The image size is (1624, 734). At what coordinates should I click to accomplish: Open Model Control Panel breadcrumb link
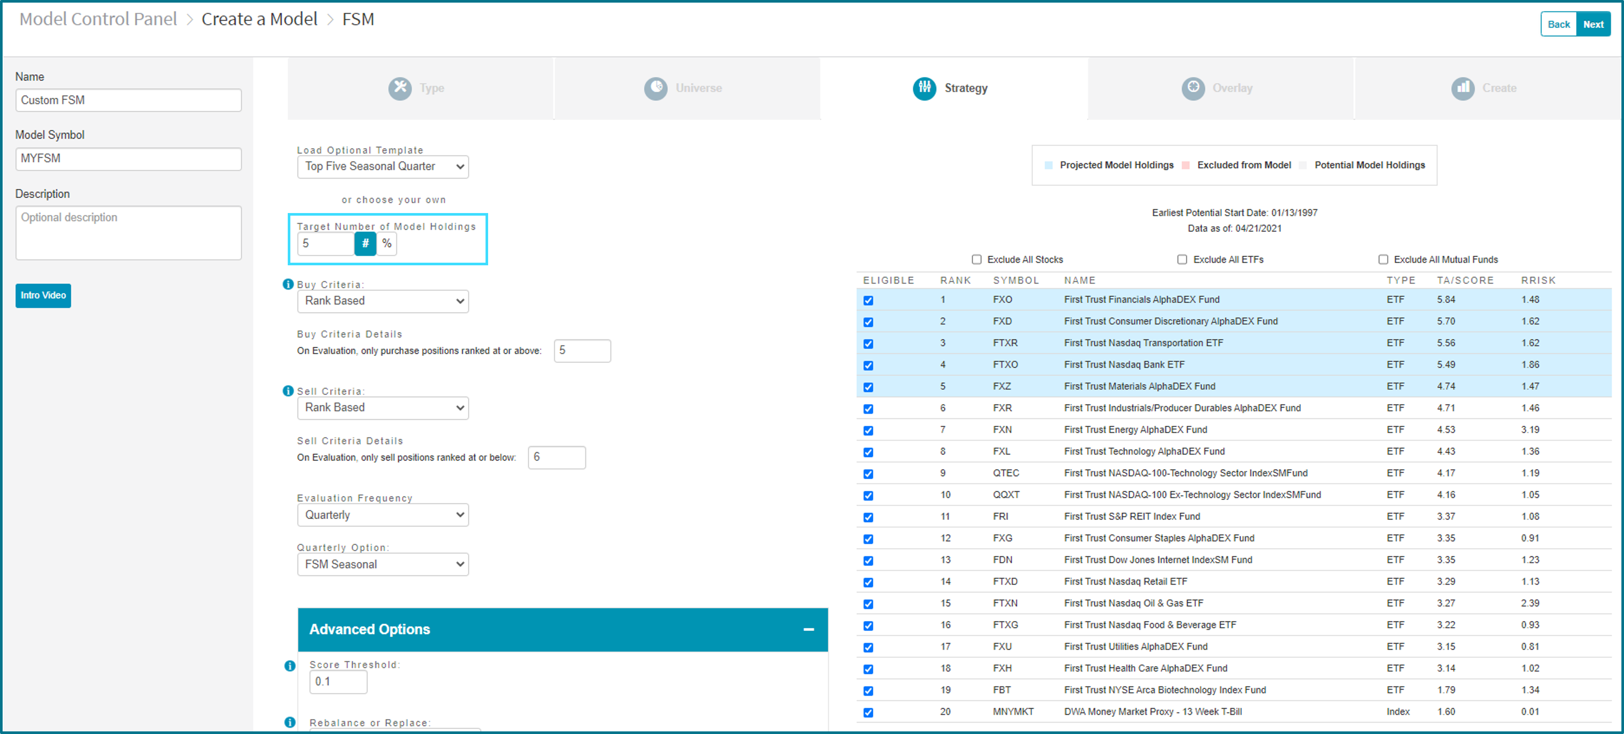99,20
